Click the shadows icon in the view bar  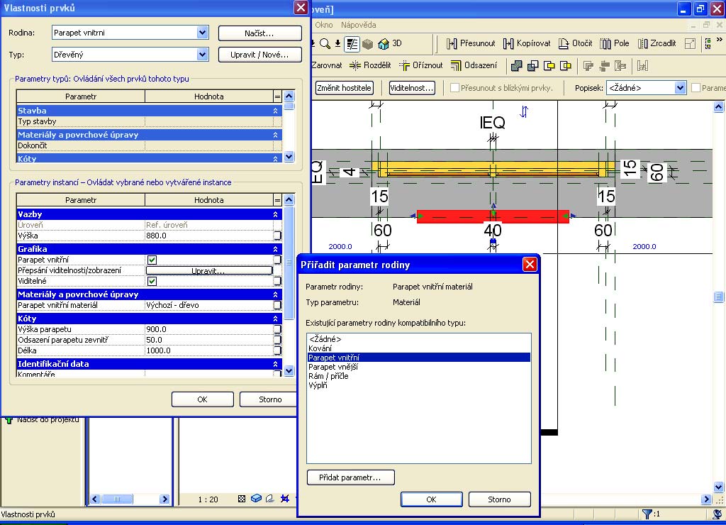(x=270, y=499)
